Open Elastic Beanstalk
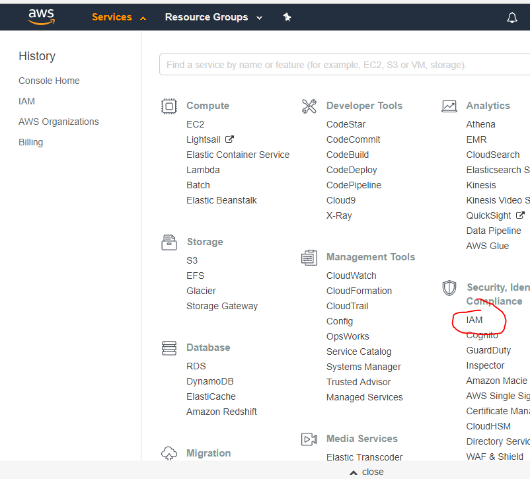This screenshot has width=530, height=479. point(221,200)
